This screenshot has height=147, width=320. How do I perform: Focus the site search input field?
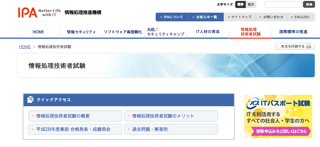pyautogui.click(x=283, y=4)
